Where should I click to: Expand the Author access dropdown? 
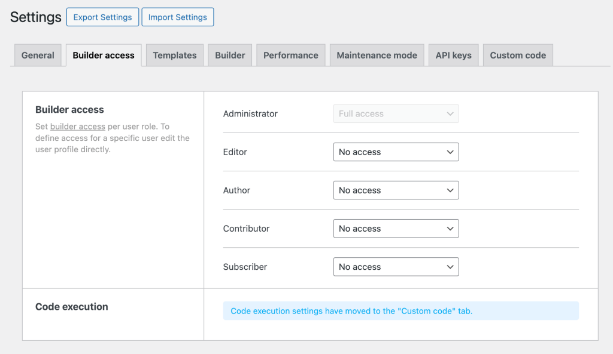coord(396,190)
